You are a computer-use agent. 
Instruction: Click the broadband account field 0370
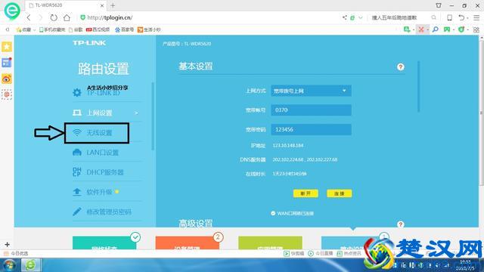click(x=311, y=110)
